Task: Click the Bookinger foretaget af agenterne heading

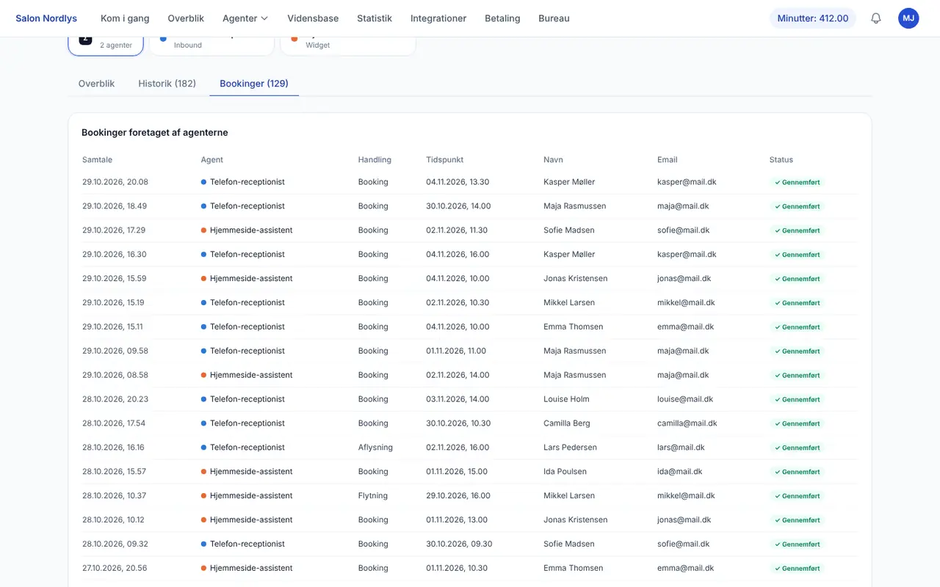Action: coord(155,133)
